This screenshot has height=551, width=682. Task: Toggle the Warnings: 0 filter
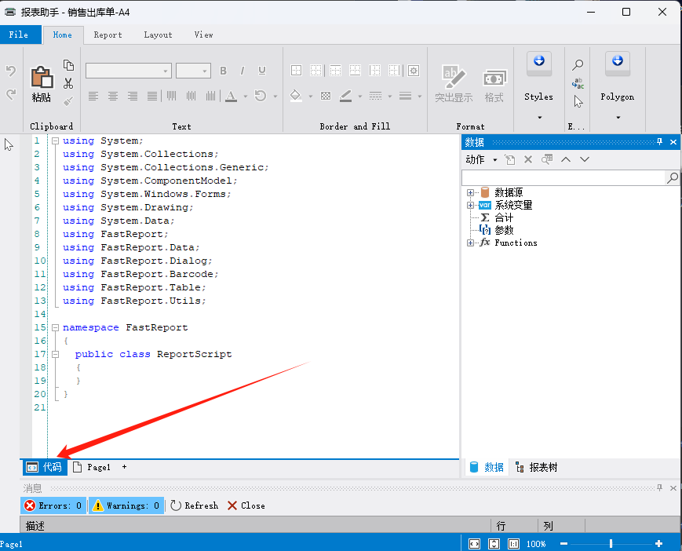point(126,505)
